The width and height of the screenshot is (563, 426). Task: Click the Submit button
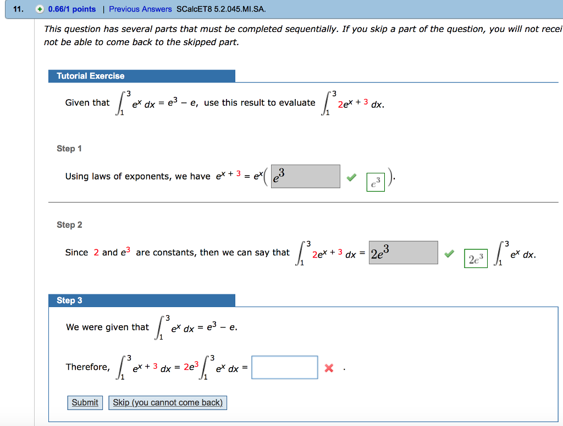[85, 402]
